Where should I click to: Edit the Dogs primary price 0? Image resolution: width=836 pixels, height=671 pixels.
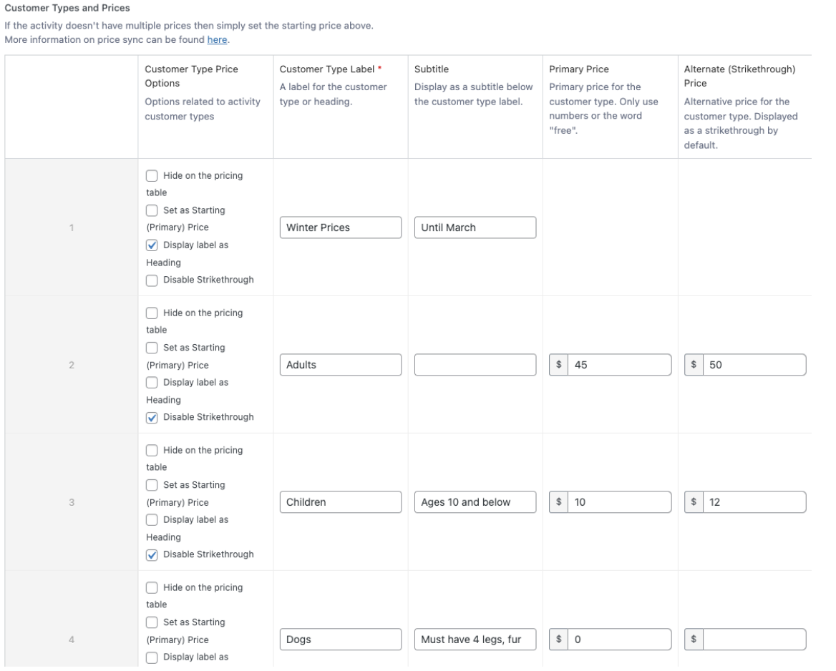(x=620, y=640)
